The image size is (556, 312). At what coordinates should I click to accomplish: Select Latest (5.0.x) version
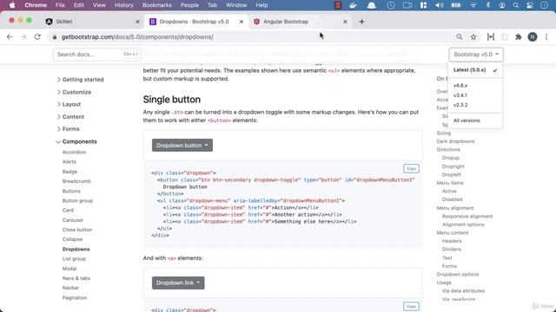[x=475, y=70]
